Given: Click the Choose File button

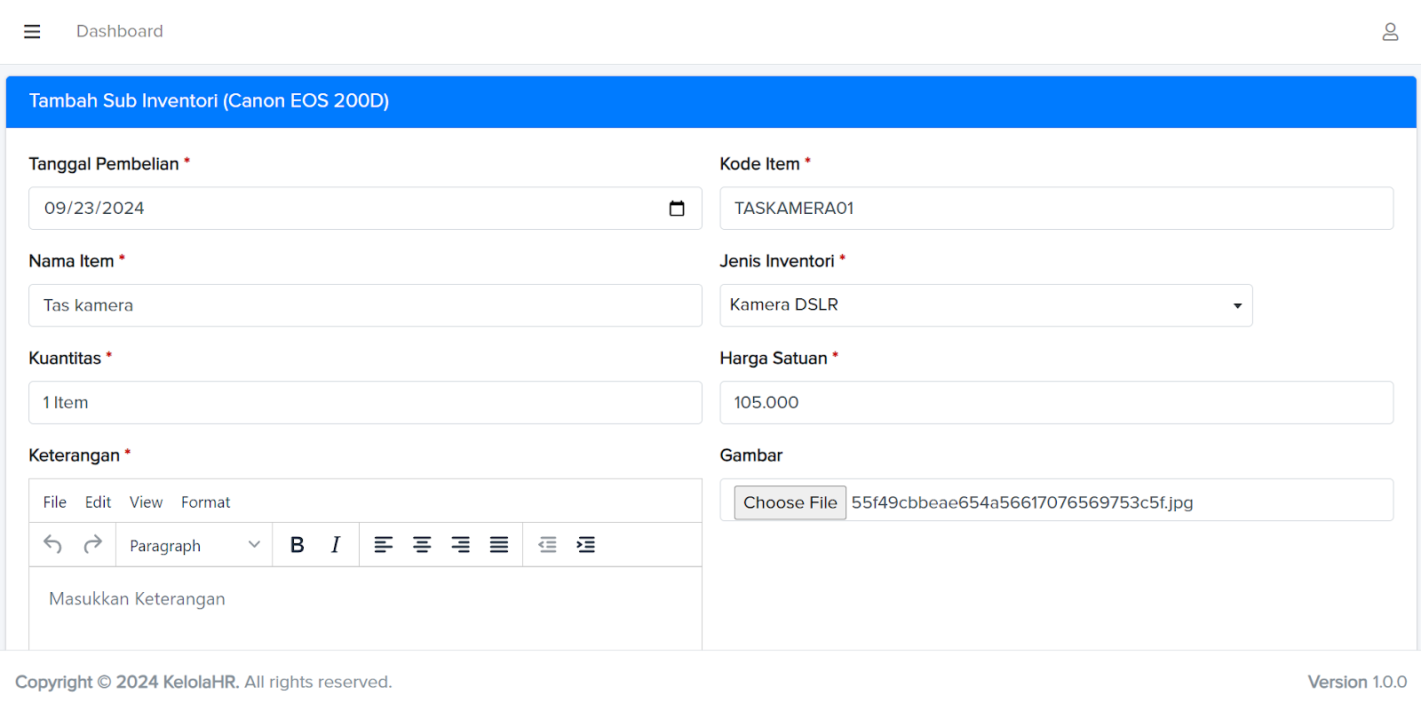Looking at the screenshot, I should [790, 502].
